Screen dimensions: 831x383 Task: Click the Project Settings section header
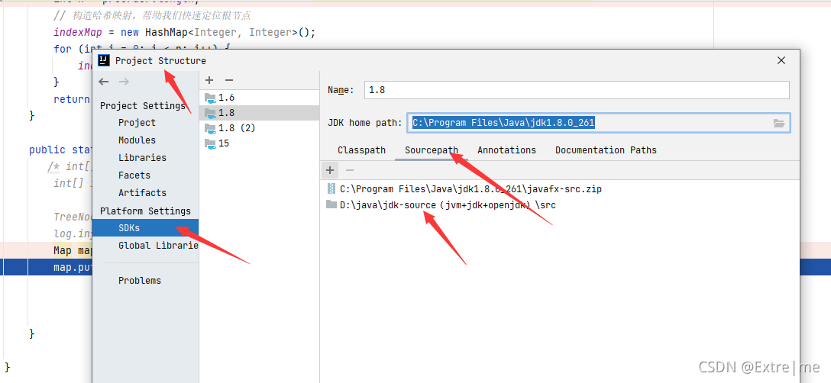(143, 105)
